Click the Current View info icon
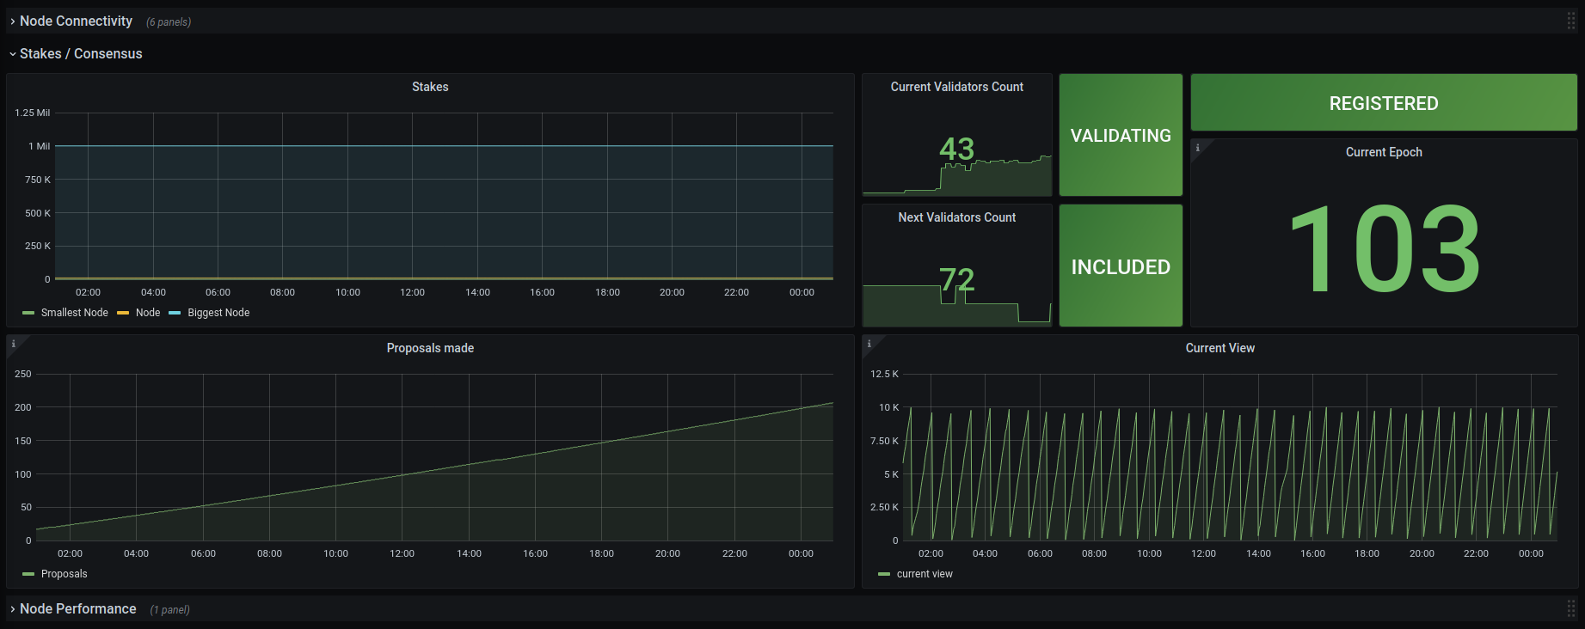Viewport: 1585px width, 629px height. pos(869,344)
